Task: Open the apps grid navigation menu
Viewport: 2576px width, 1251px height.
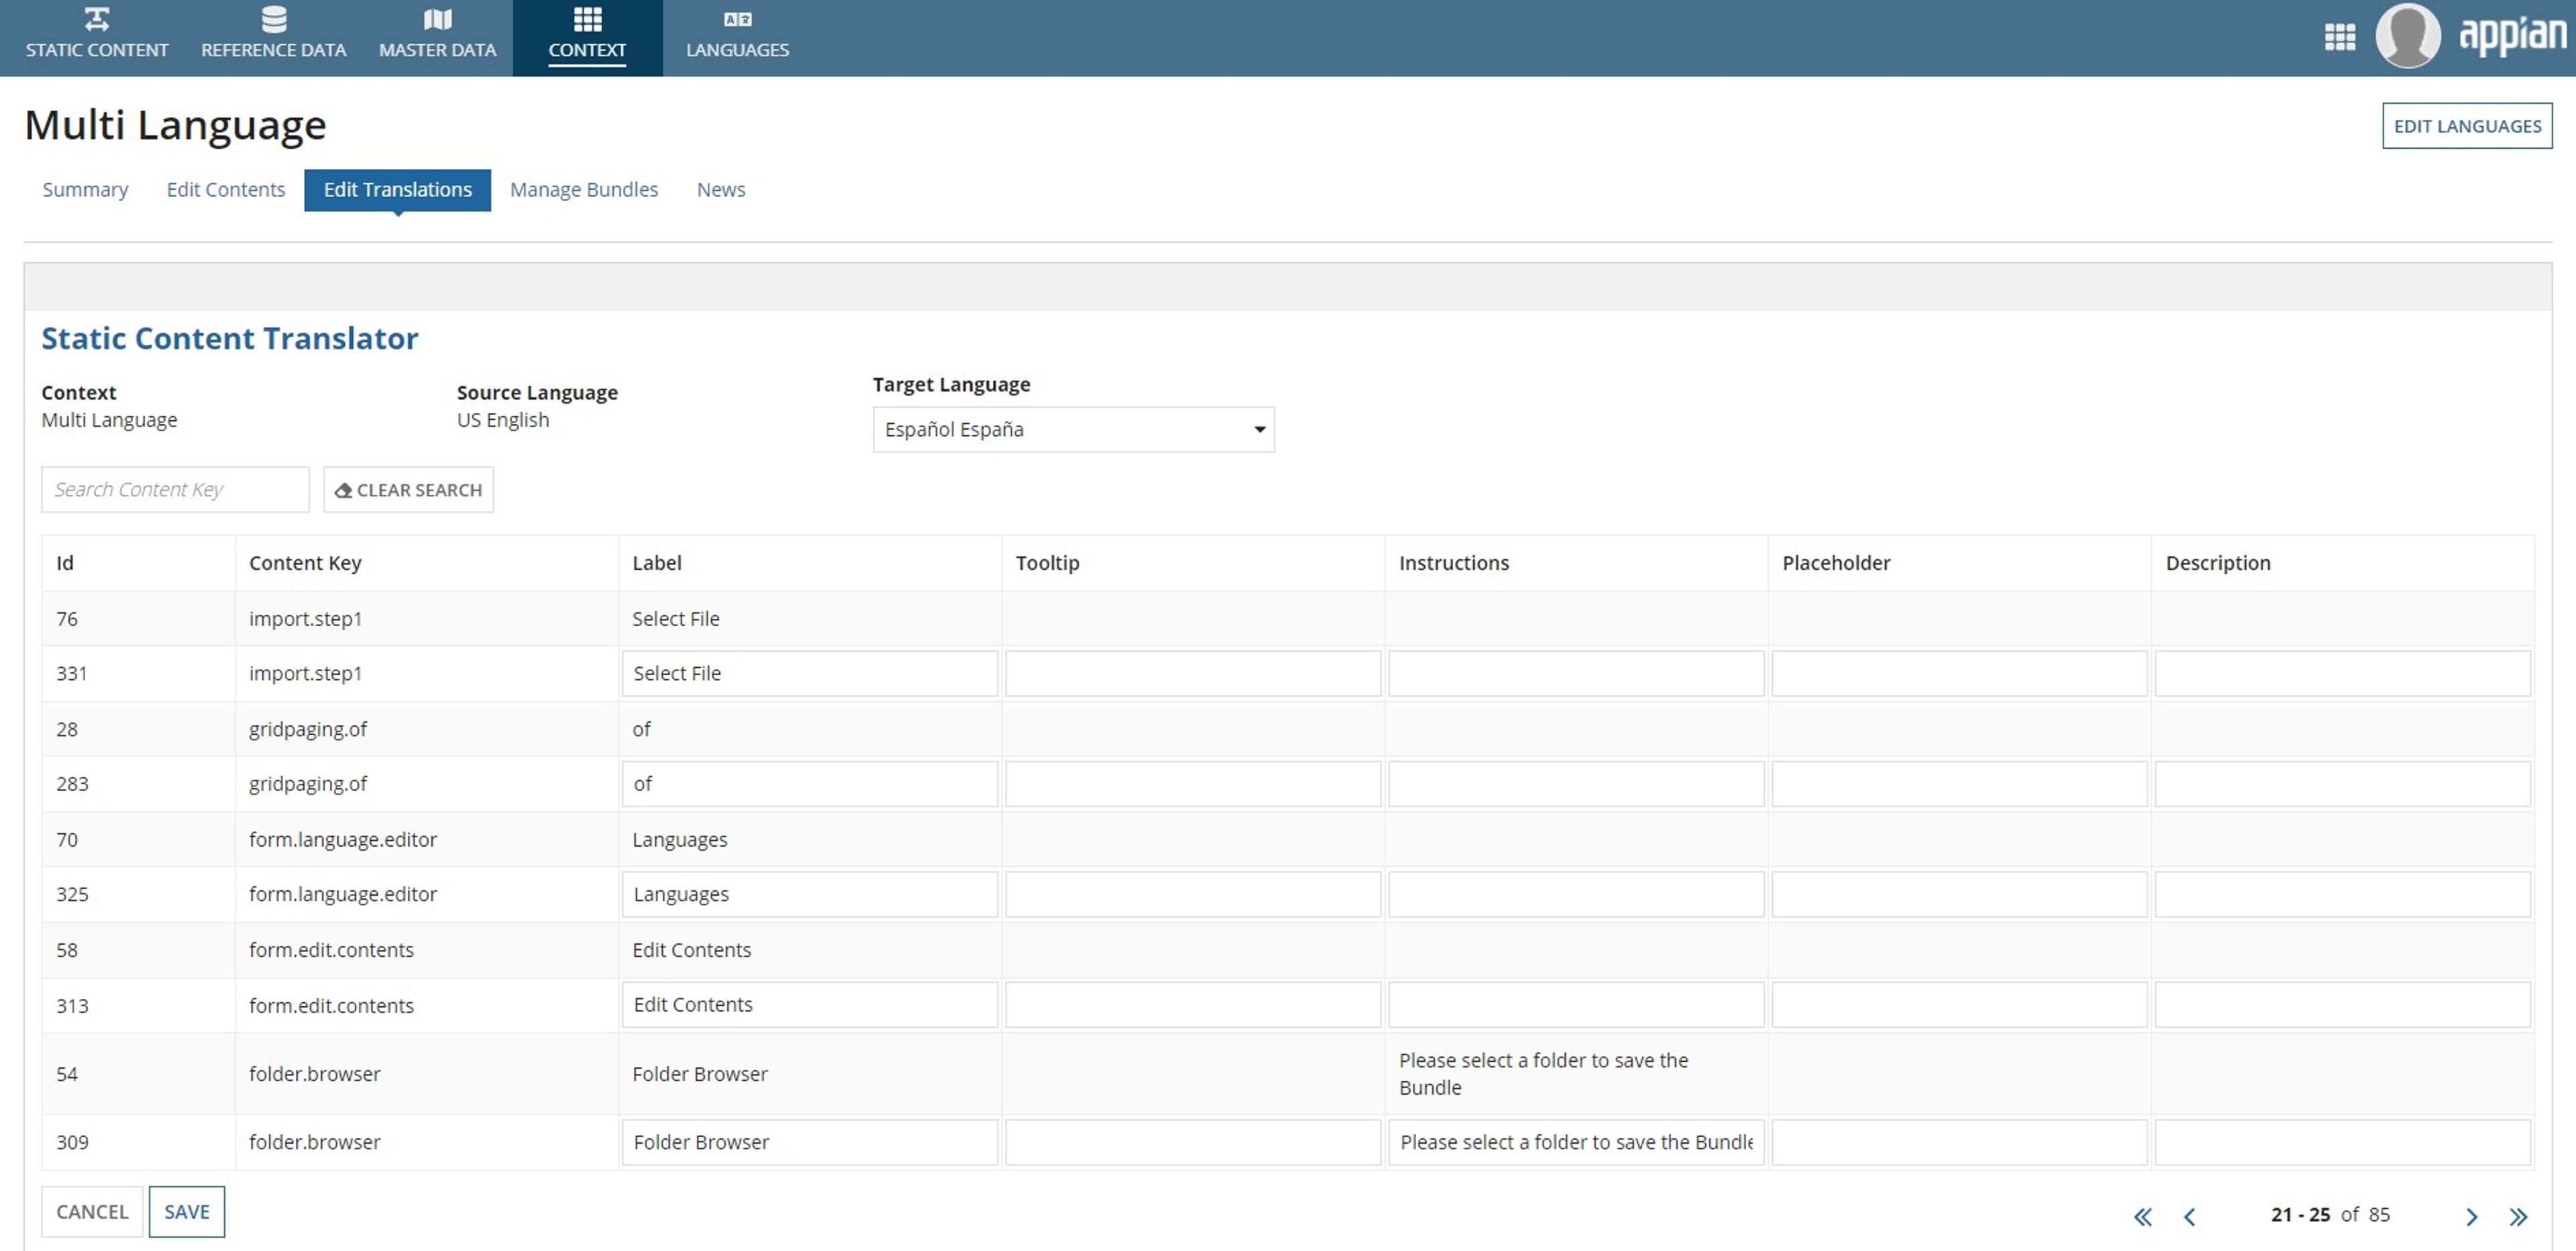Action: coord(2340,38)
